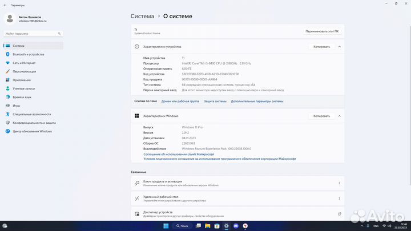Open Удаленный рабочий стол settings
Viewport: 411px width, 231px height.
click(237, 198)
